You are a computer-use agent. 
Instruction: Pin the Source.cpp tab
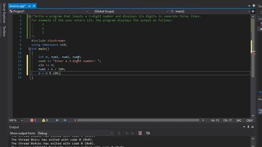point(29,6)
